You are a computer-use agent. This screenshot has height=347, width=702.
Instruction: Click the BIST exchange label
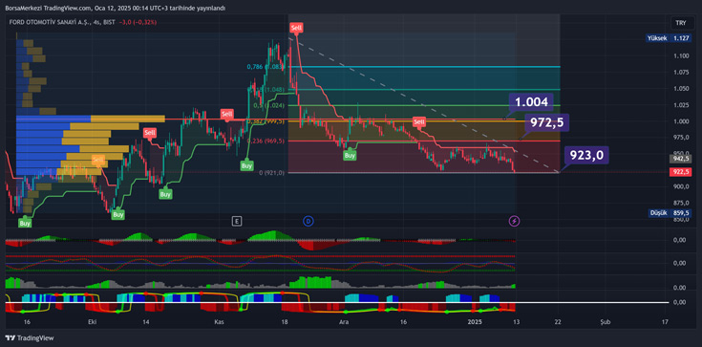tap(109, 22)
